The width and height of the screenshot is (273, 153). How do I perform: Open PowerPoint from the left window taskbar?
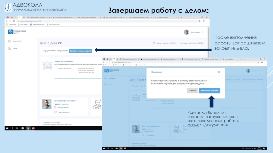click(x=33, y=128)
